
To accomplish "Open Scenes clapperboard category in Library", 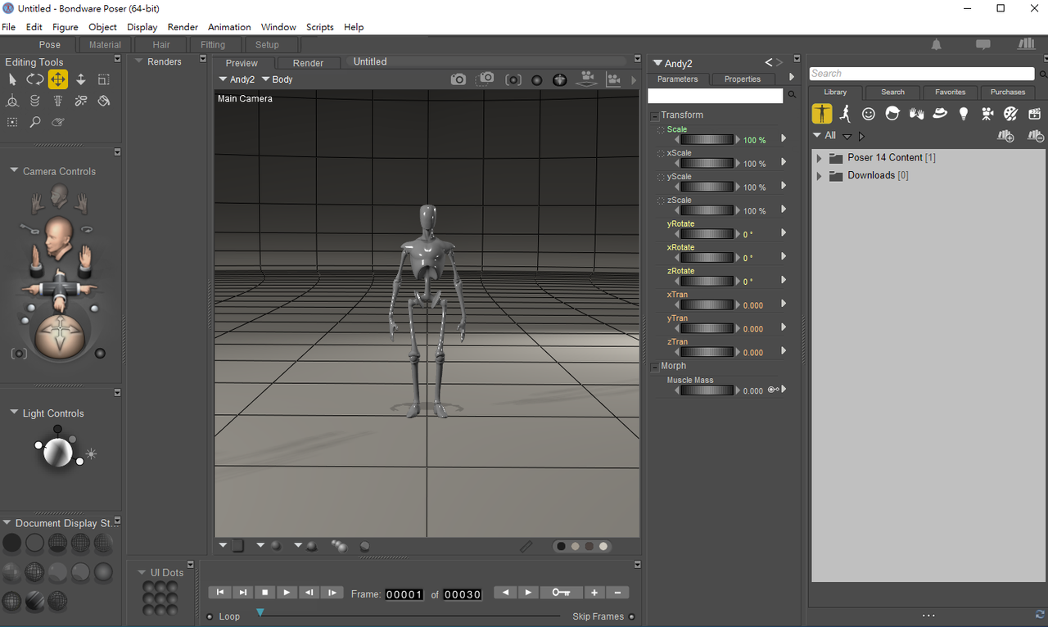I will click(1034, 114).
